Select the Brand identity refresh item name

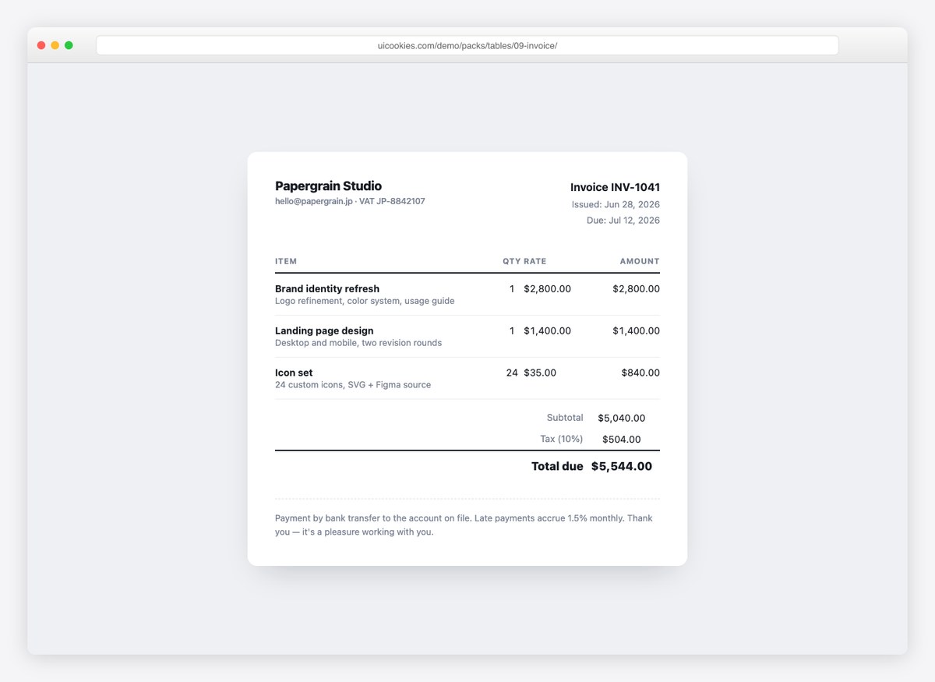pyautogui.click(x=327, y=288)
